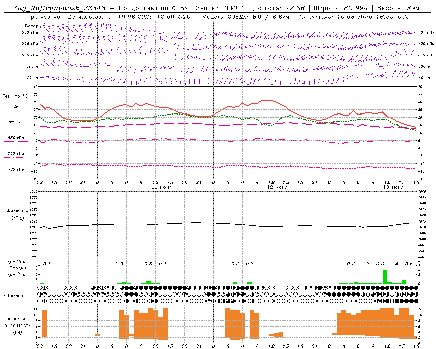Click the '(мм/1ч.)' precipitation unit label
This screenshot has height=349, width=436.
18,274
